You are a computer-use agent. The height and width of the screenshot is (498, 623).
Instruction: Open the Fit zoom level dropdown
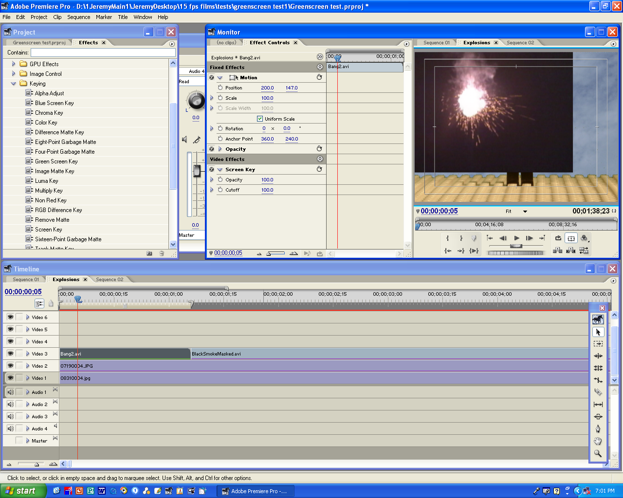[525, 212]
